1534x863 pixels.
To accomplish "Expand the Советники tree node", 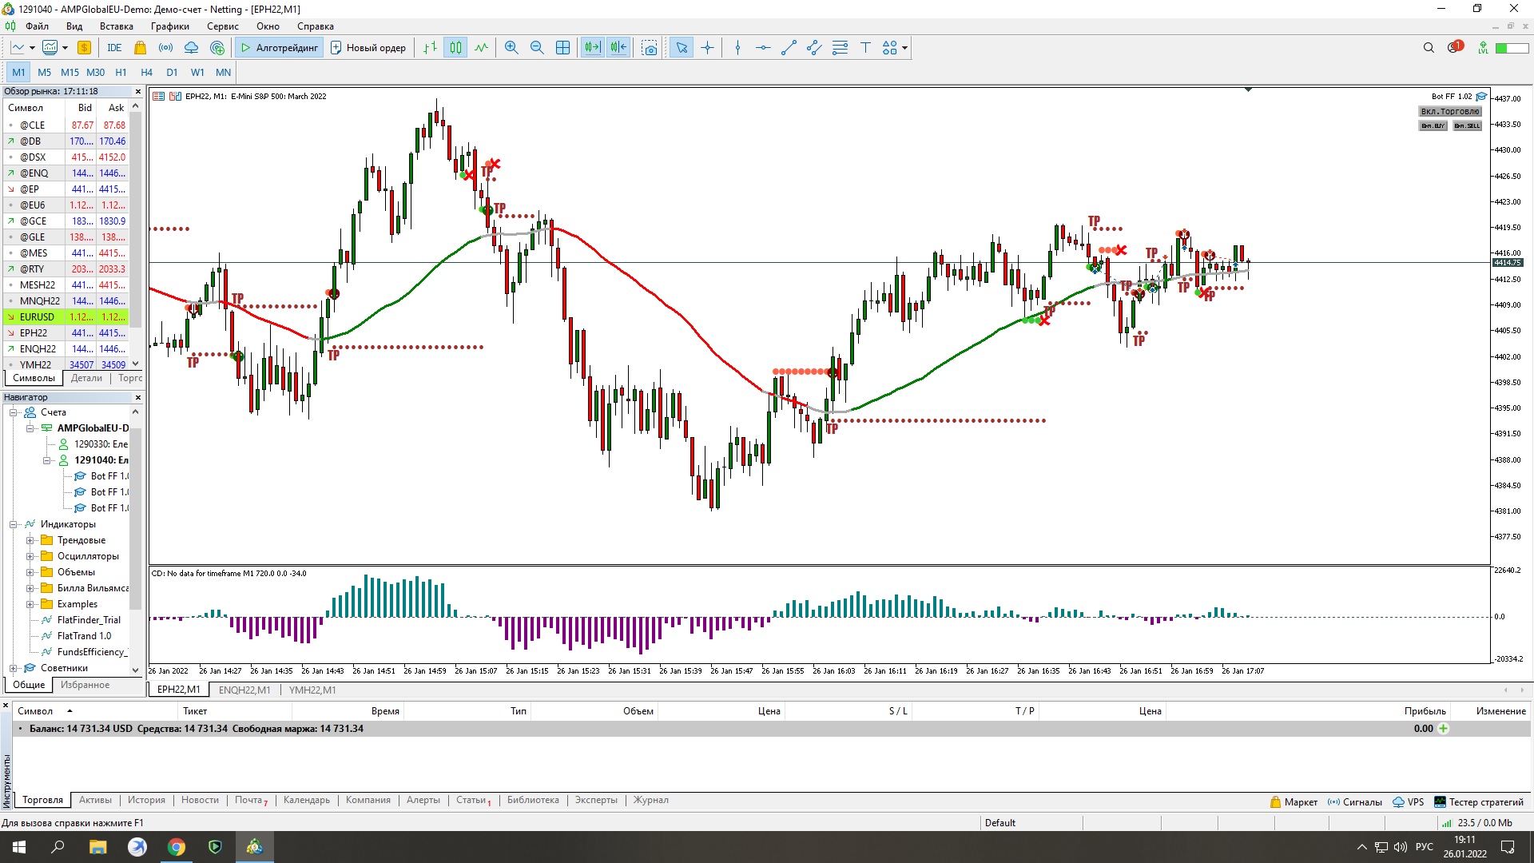I will tap(13, 668).
